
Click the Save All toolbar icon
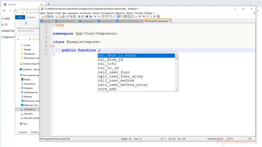[x=52, y=16]
